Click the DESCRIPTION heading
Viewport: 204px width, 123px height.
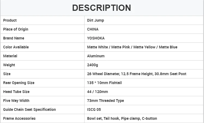[102, 8]
